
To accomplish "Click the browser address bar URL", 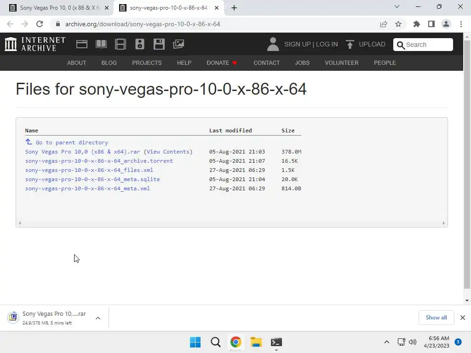I will click(143, 24).
